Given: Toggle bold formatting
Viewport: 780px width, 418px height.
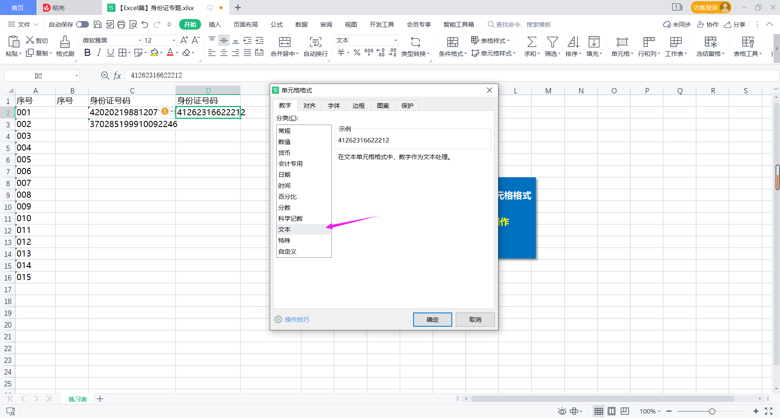Looking at the screenshot, I should pos(87,53).
